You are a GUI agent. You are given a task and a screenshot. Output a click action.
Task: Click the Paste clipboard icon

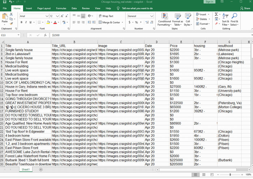click(x=5, y=17)
